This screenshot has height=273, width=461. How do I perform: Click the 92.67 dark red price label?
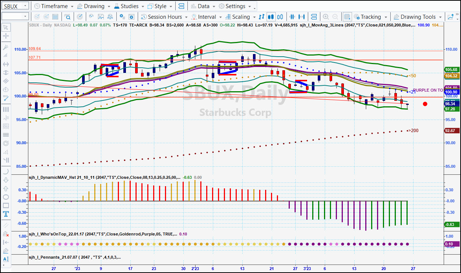451,131
